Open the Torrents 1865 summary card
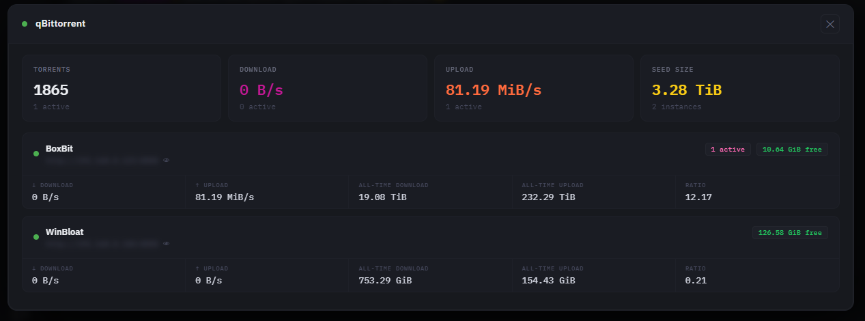Screen dimensions: 865x321 click(122, 88)
